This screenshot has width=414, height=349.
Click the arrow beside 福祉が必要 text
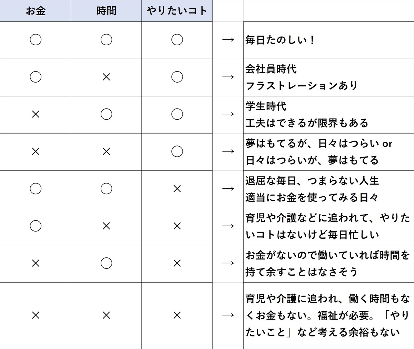pyautogui.click(x=228, y=315)
